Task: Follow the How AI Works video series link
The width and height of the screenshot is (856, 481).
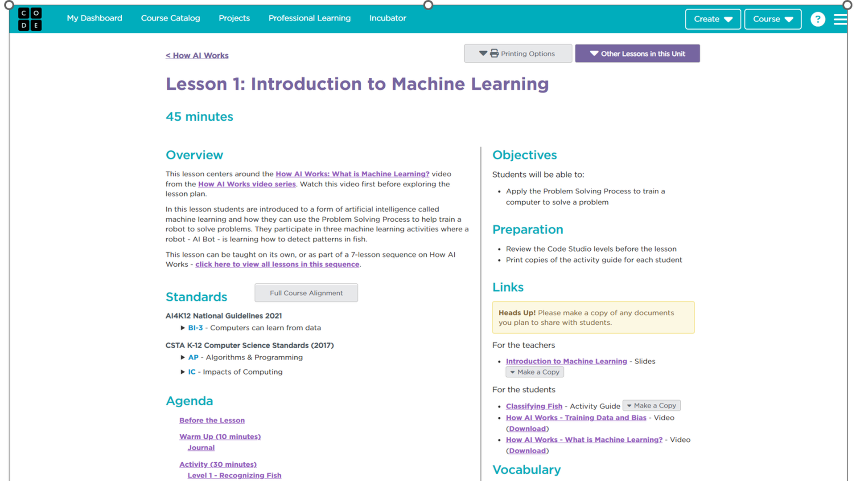Action: pyautogui.click(x=247, y=184)
